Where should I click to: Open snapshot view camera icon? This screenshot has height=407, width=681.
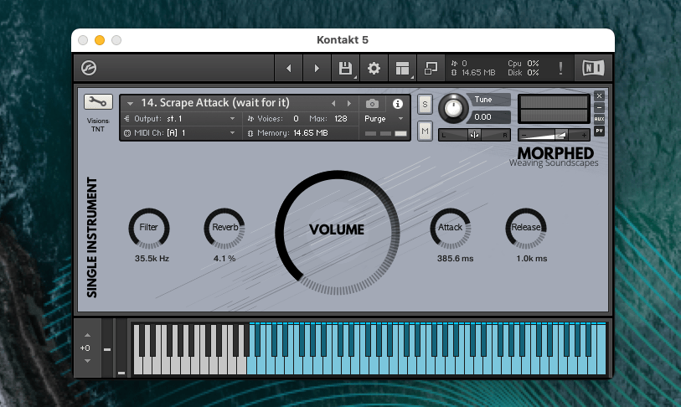[372, 104]
